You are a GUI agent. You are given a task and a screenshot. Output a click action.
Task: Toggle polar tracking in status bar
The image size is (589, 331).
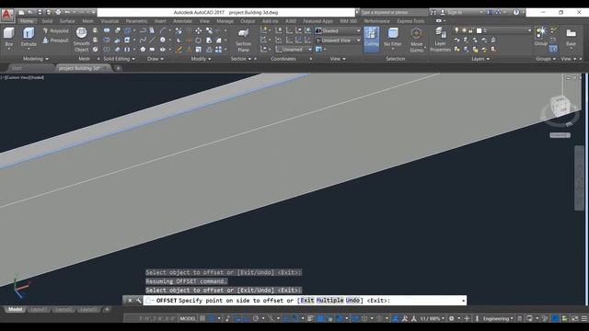[256, 319]
